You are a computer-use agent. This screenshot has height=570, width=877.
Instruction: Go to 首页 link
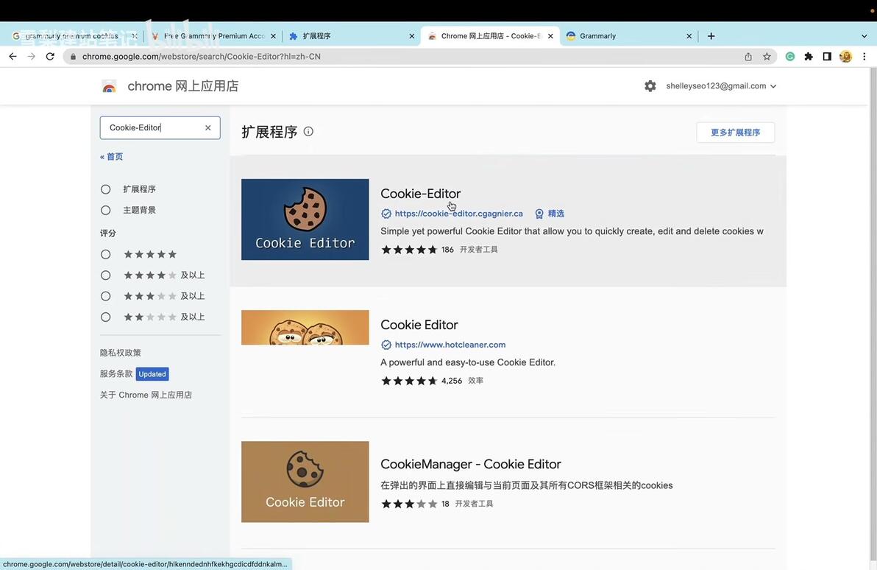(111, 157)
